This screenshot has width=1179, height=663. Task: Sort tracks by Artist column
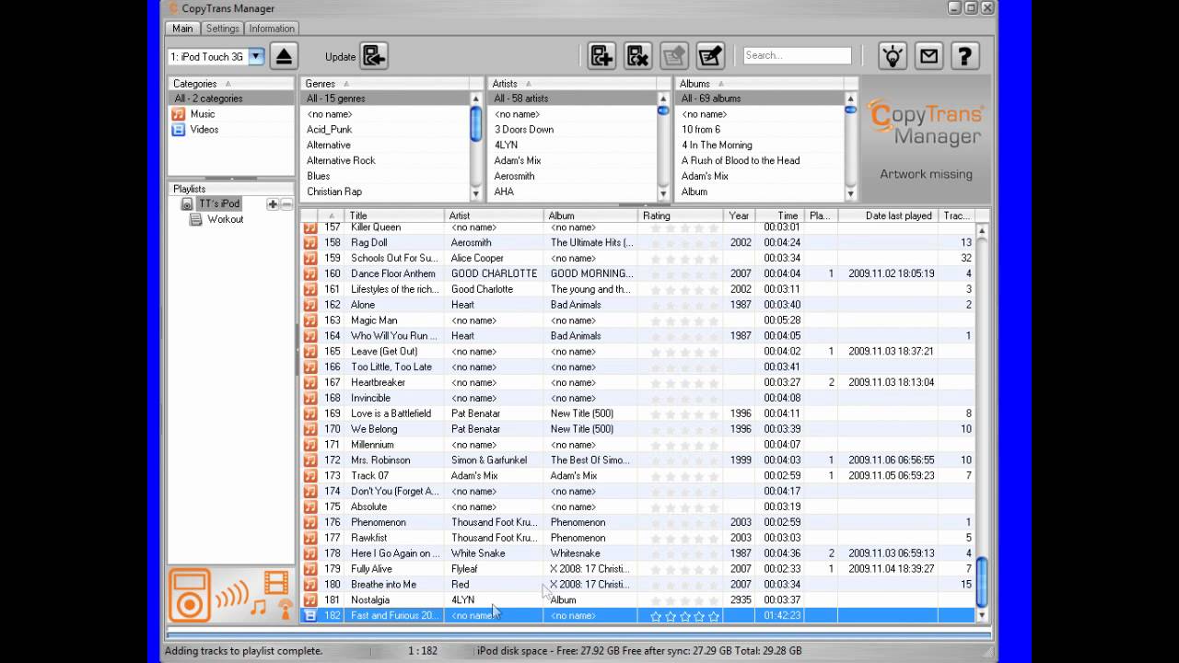[x=495, y=215]
